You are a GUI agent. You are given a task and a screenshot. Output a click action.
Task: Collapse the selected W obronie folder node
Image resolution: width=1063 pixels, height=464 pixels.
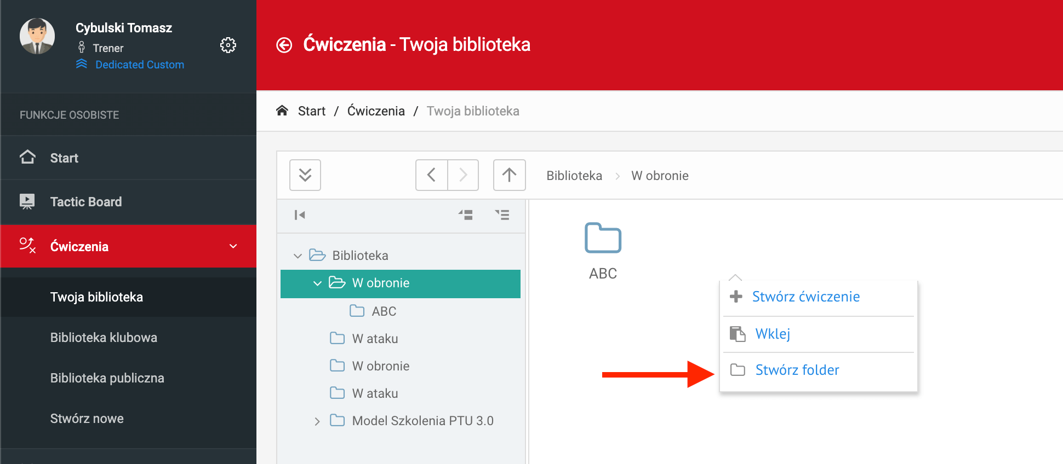[317, 283]
